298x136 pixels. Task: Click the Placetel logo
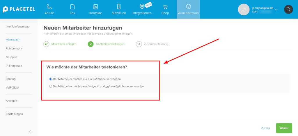(19, 9)
